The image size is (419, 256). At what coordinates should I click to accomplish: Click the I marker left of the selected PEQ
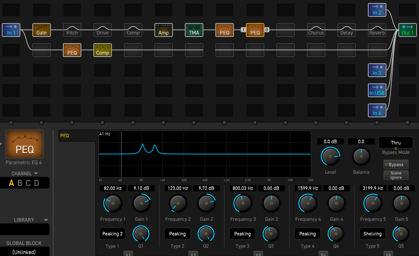(243, 30)
